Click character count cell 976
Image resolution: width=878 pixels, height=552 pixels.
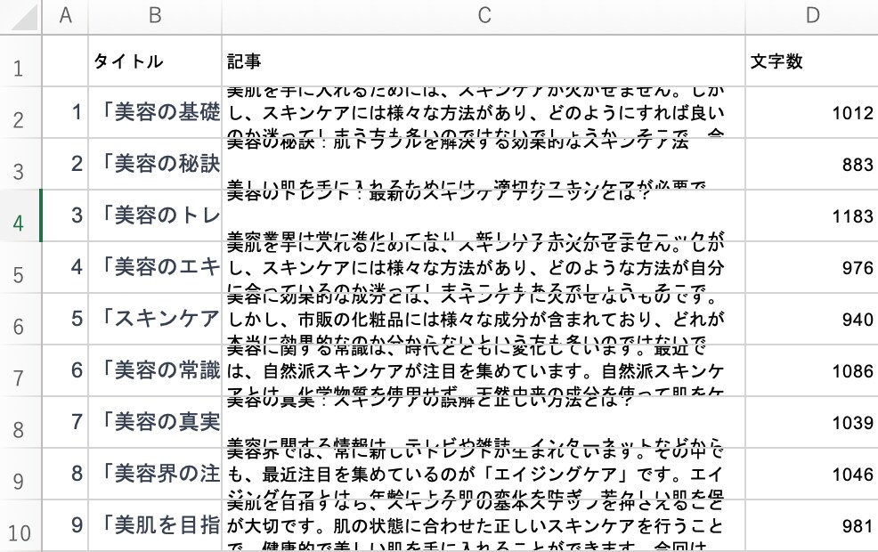(x=812, y=268)
